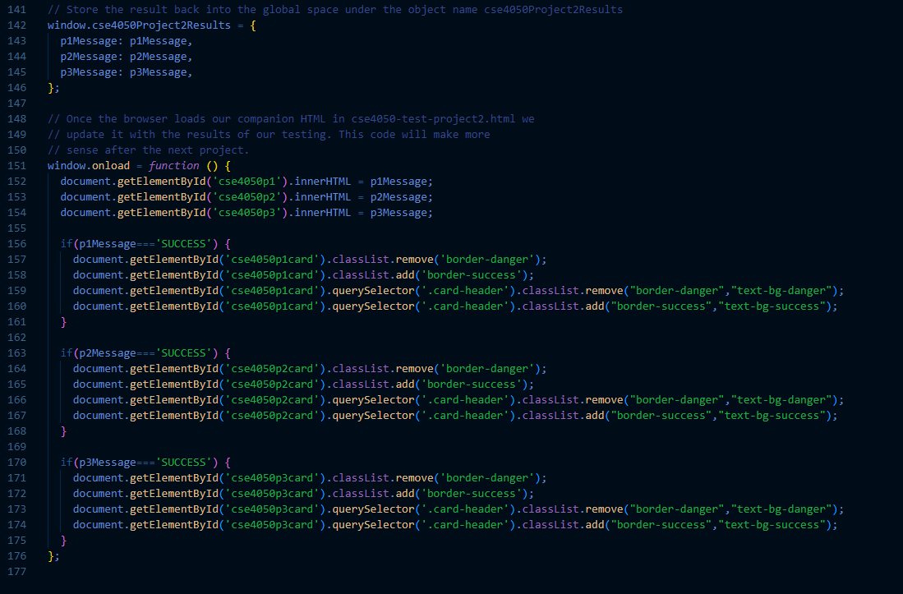The height and width of the screenshot is (594, 903).
Task: Click the closing brace on line 161
Action: [x=63, y=322]
